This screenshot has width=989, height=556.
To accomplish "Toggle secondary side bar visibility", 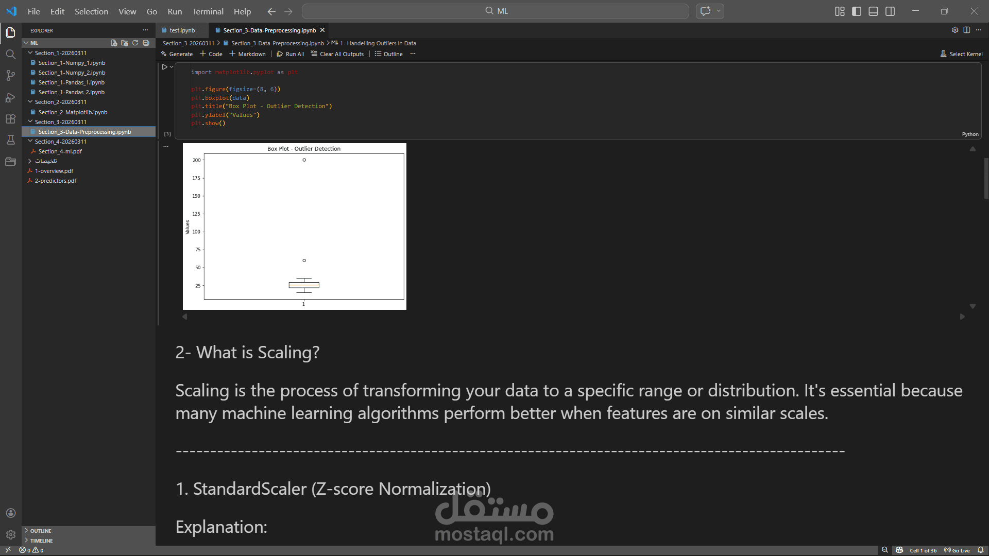I will pyautogui.click(x=890, y=11).
